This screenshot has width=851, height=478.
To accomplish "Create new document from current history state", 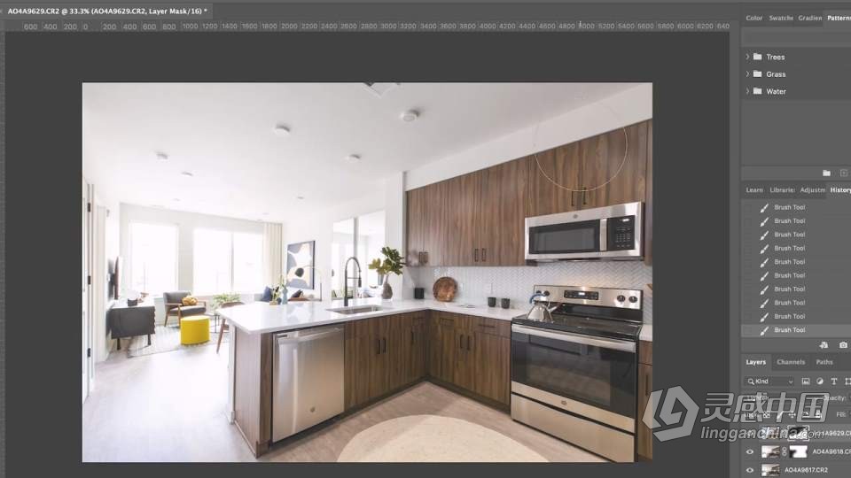I will [x=824, y=345].
